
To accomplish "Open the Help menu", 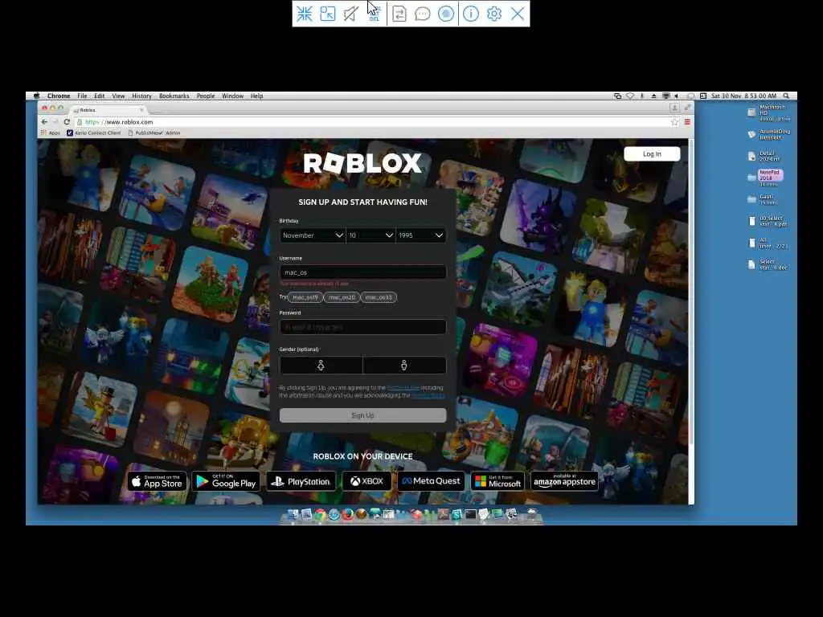I will click(x=256, y=96).
